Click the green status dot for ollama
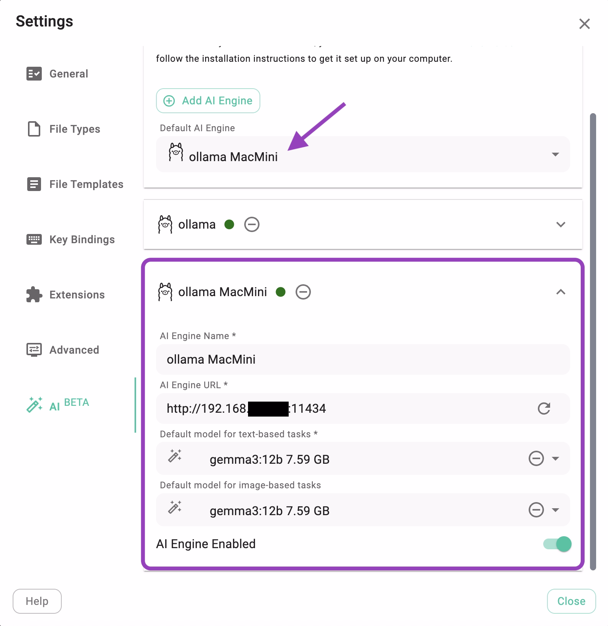Viewport: 608px width, 626px height. pyautogui.click(x=229, y=224)
